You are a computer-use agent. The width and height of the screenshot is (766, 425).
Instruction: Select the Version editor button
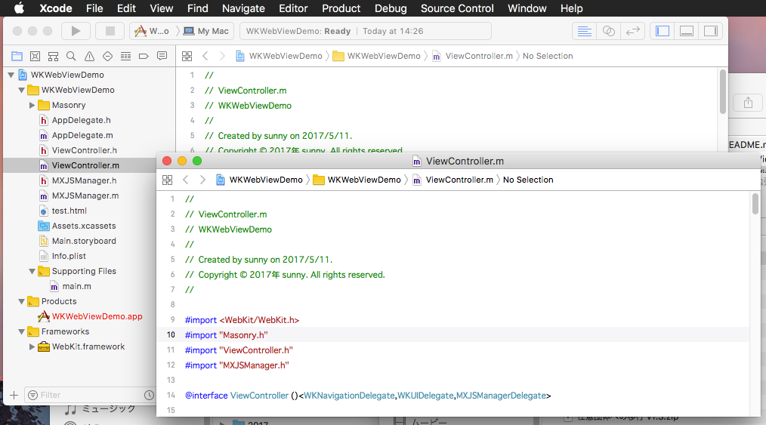(632, 31)
